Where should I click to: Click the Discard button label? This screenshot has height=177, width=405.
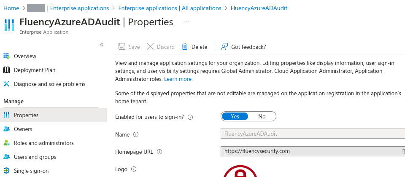point(165,47)
